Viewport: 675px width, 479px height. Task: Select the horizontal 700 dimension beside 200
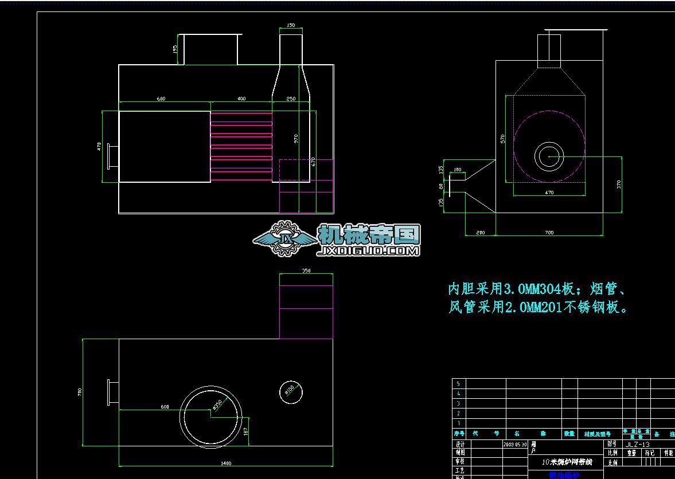point(549,233)
